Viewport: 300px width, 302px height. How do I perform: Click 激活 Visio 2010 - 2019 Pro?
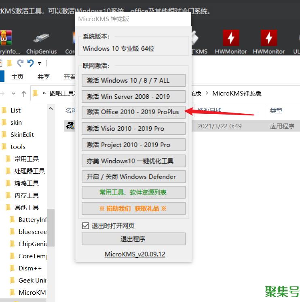tap(133, 128)
